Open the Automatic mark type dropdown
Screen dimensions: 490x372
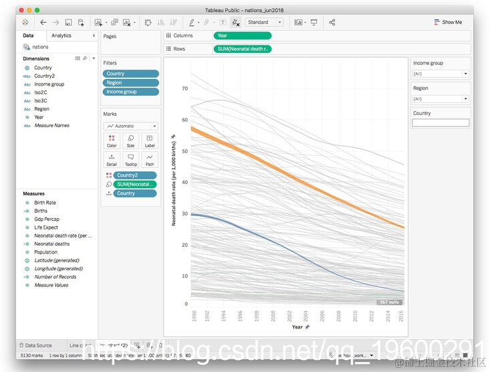point(130,126)
